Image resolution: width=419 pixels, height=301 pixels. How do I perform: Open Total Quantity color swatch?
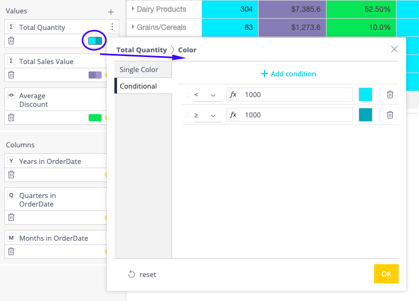(x=95, y=41)
